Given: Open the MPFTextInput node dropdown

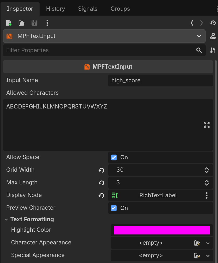Looking at the screenshot, I should (199, 36).
